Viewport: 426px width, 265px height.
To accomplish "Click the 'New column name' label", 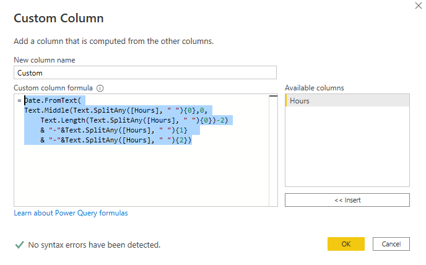I will point(45,60).
